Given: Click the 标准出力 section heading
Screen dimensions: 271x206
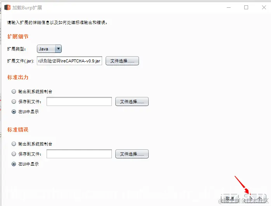Looking at the screenshot, I should click(18, 77).
